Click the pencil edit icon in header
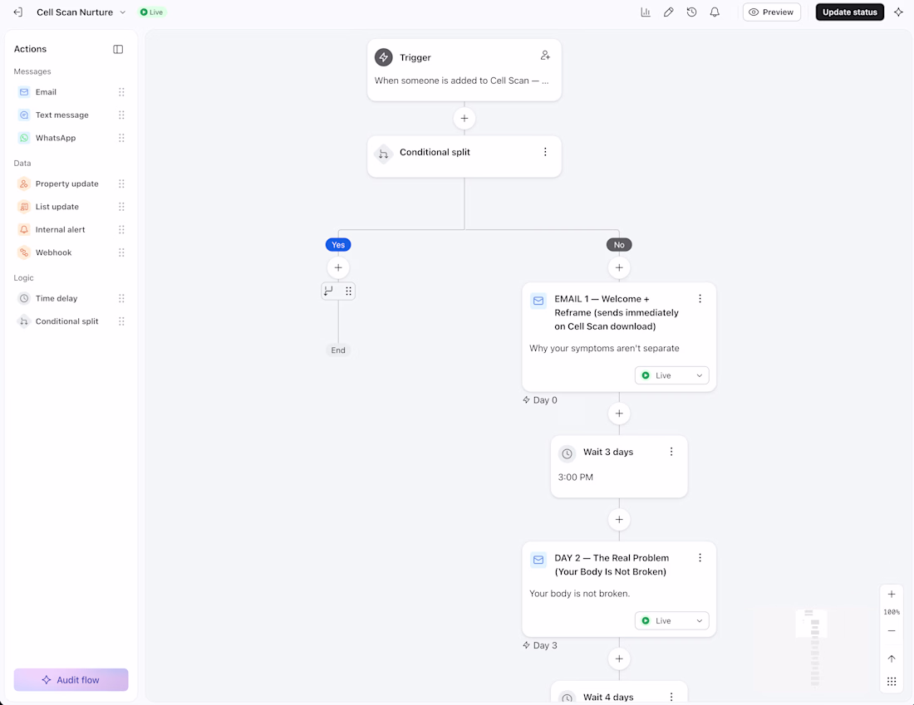The width and height of the screenshot is (914, 705). pyautogui.click(x=669, y=12)
